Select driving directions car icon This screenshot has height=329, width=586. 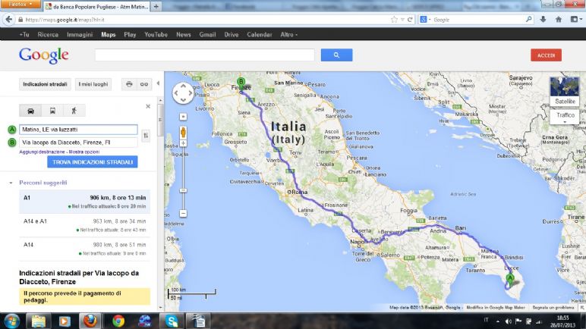click(x=30, y=111)
